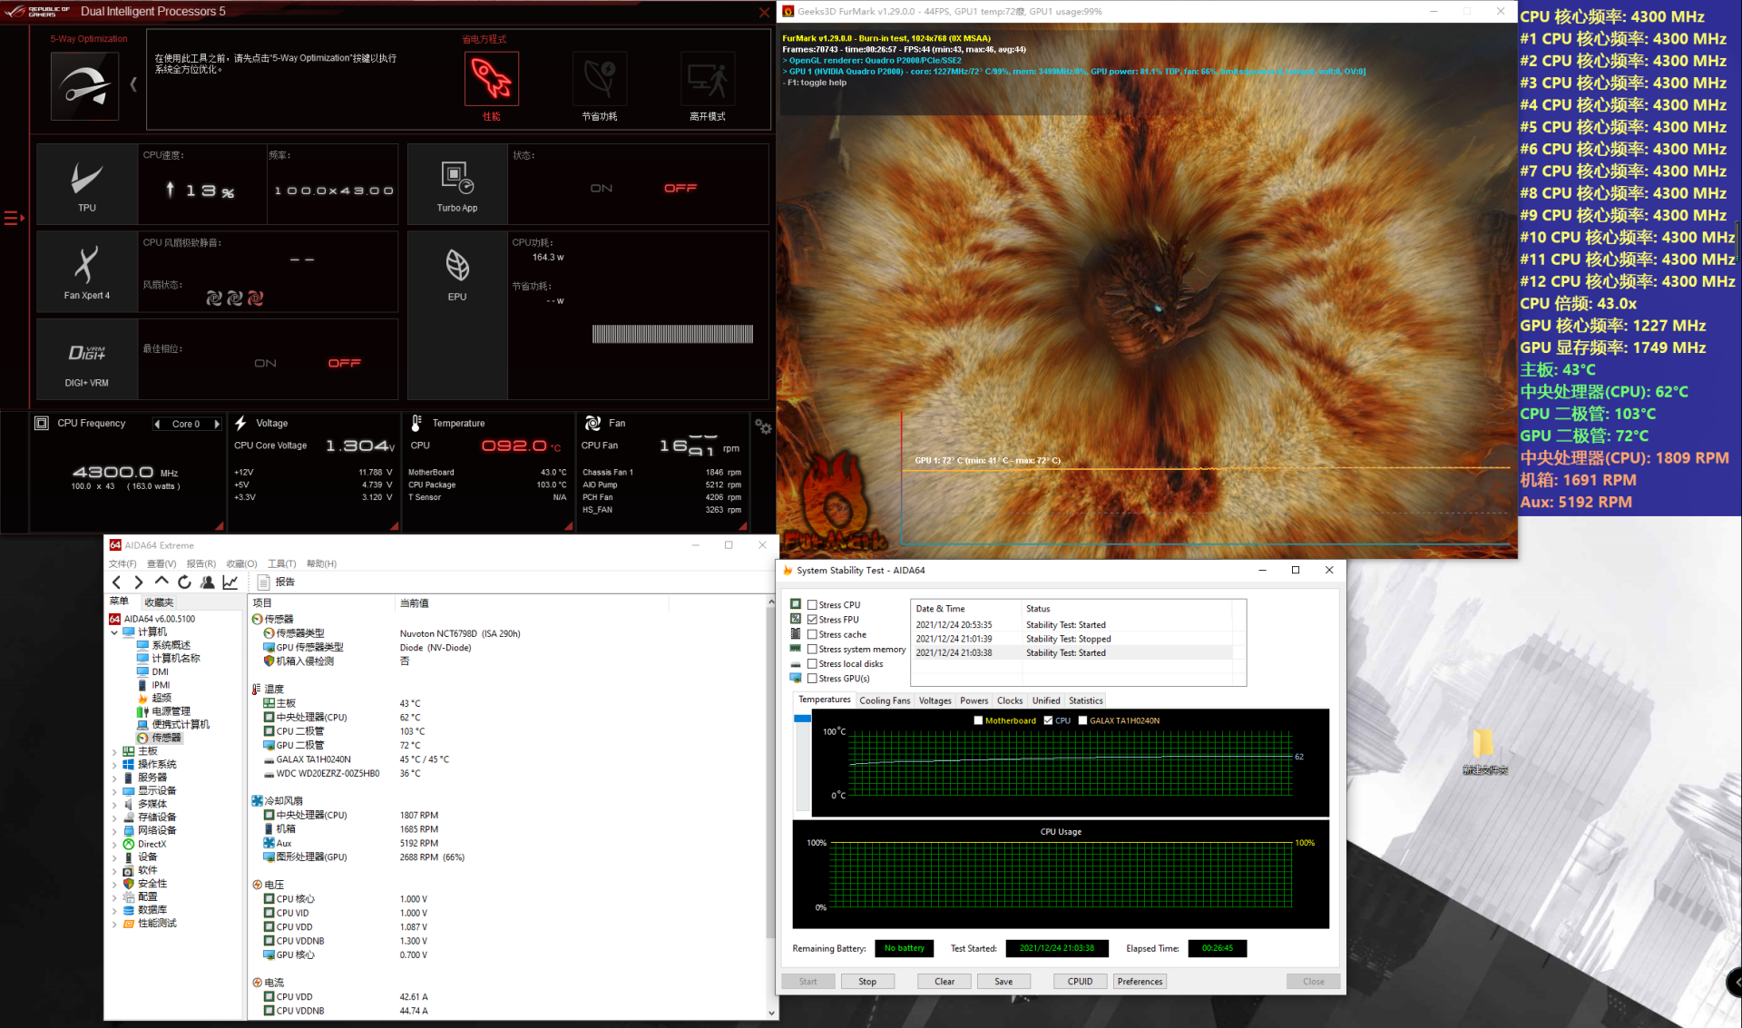This screenshot has width=1742, height=1028.
Task: Switch to 收藏夹 favorites tab
Action: point(159,602)
